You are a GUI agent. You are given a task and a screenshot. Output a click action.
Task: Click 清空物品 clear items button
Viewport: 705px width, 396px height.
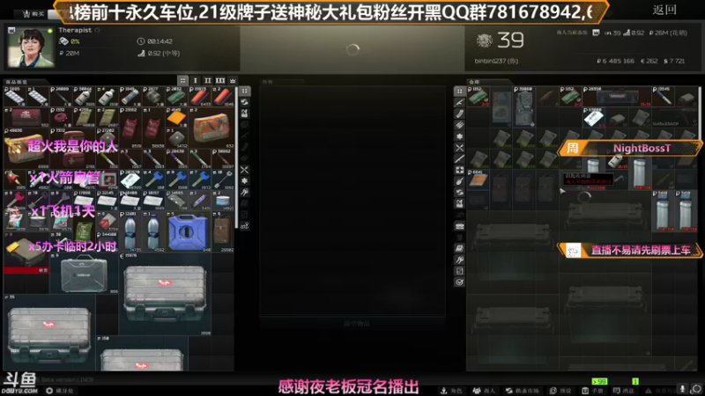click(x=357, y=323)
